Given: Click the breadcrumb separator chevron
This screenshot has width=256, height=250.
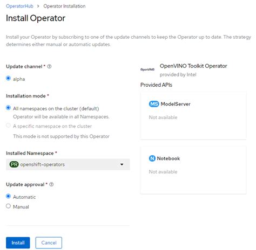Looking at the screenshot, I should coord(38,6).
